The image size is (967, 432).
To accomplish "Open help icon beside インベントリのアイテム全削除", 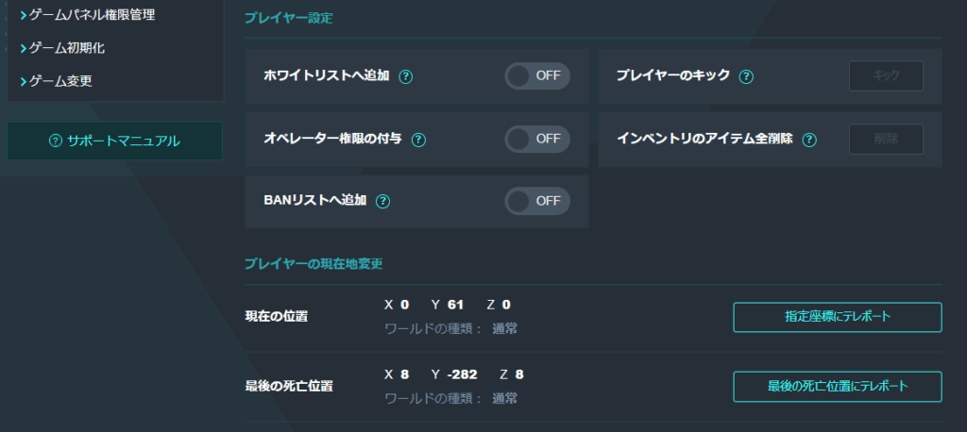I will [809, 140].
